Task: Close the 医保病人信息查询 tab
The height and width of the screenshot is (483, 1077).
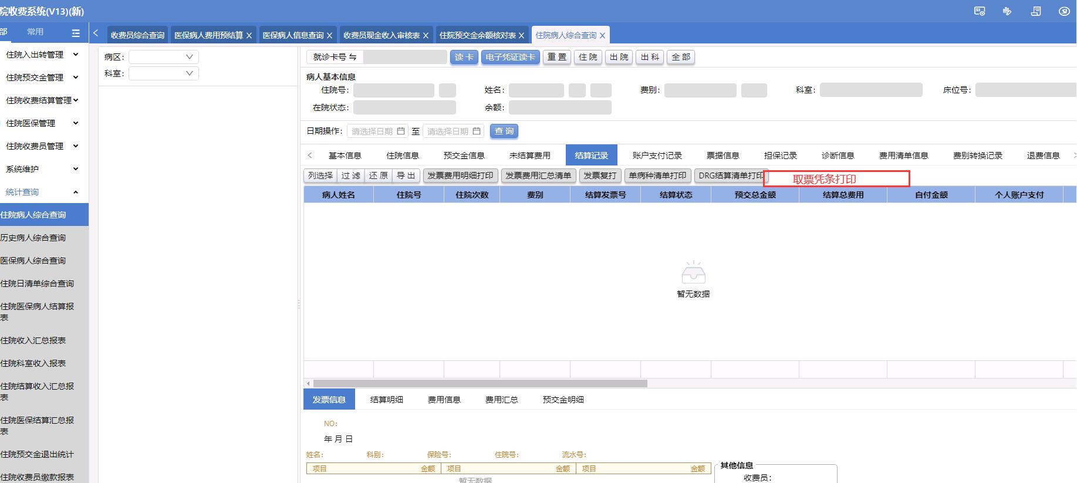Action: (329, 36)
